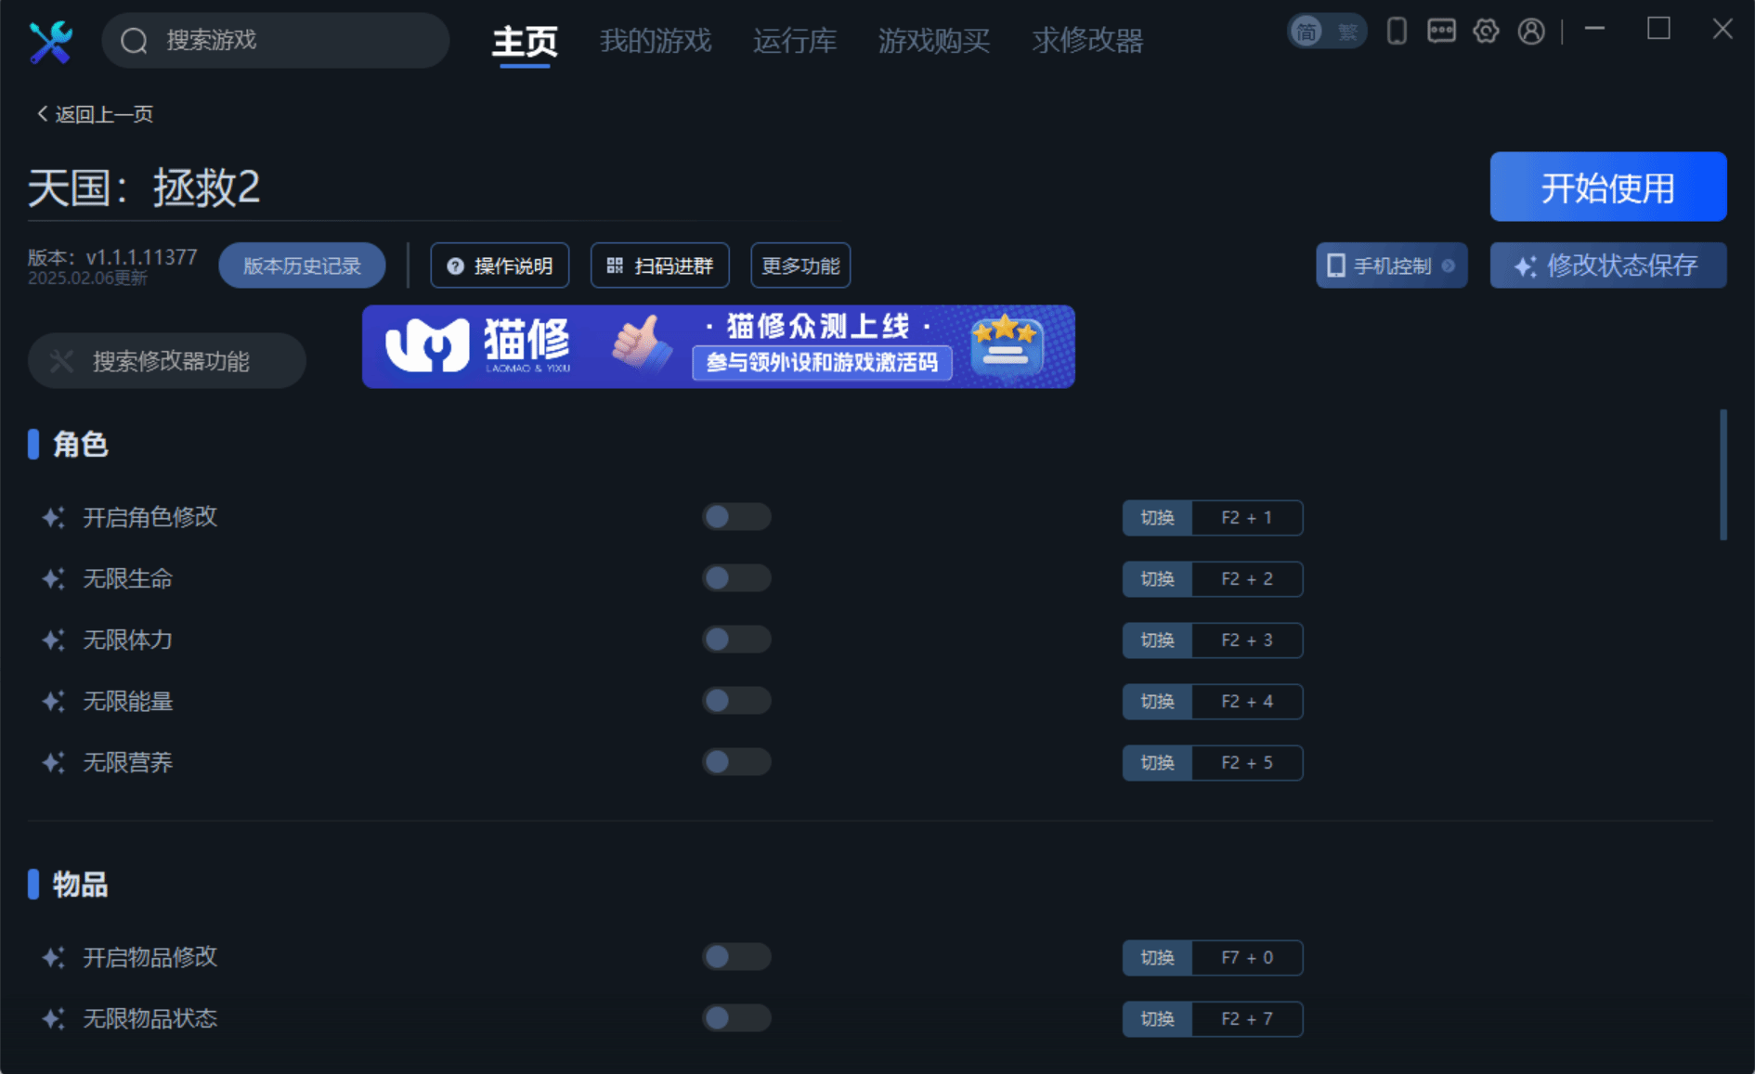The height and width of the screenshot is (1074, 1755).
Task: Edit hotkey field F2 + 5
Action: 1247,763
